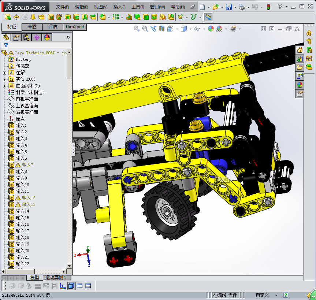Click the Rebuild traffic light icon
This screenshot has height=300, width=316.
click(268, 7)
